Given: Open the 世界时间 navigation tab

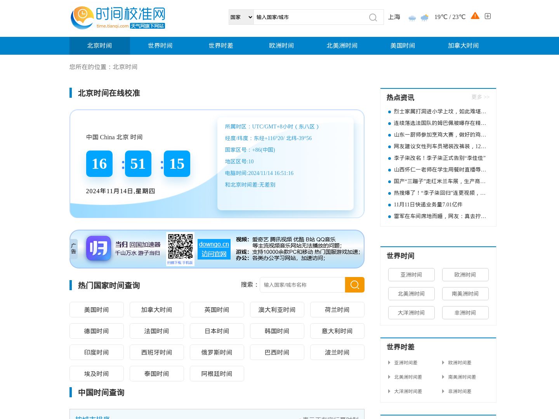Looking at the screenshot, I should point(160,46).
